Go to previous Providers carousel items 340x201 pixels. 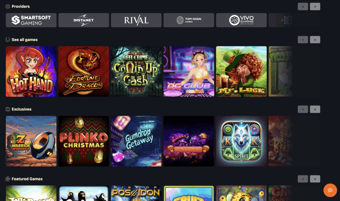pos(303,7)
